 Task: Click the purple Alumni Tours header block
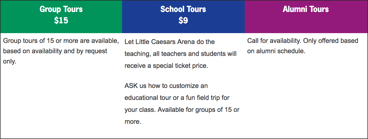click(306, 17)
